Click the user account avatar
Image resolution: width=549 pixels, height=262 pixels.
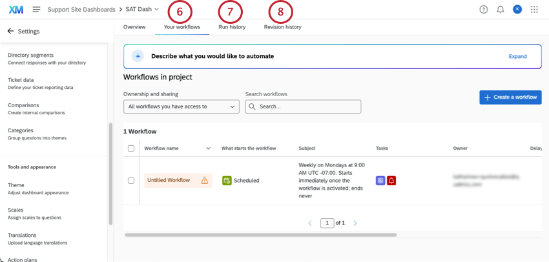[517, 10]
